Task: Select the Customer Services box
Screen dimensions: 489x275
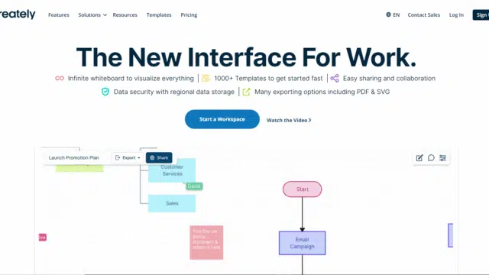Action: [x=172, y=170]
